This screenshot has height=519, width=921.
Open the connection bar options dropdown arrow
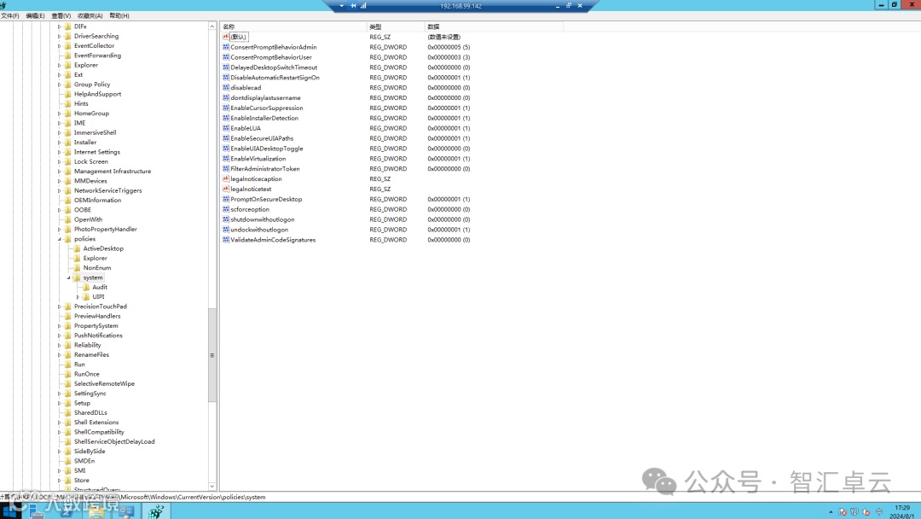point(341,5)
